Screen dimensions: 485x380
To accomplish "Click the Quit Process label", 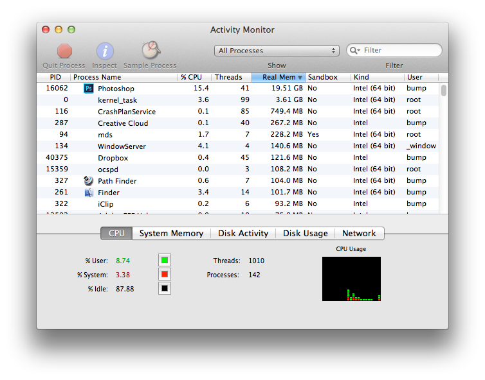I will (64, 65).
